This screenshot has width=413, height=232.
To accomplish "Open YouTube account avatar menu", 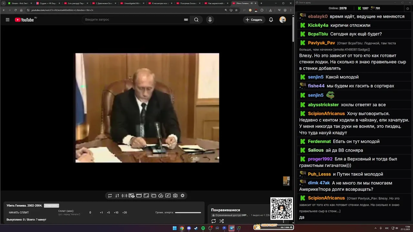I will tap(283, 20).
